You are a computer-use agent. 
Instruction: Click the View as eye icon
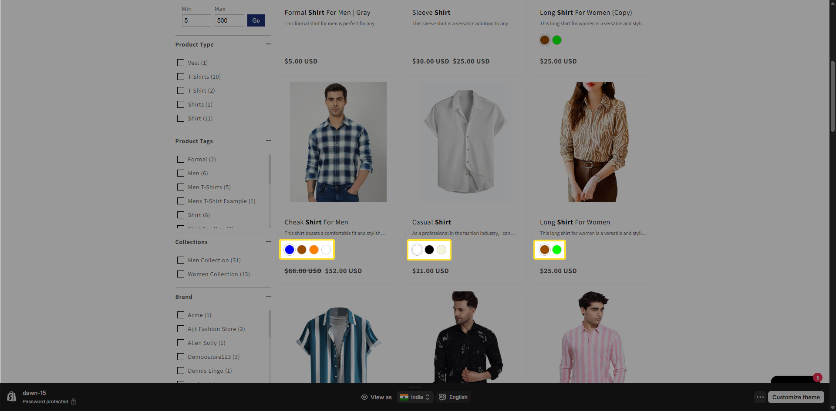point(364,397)
